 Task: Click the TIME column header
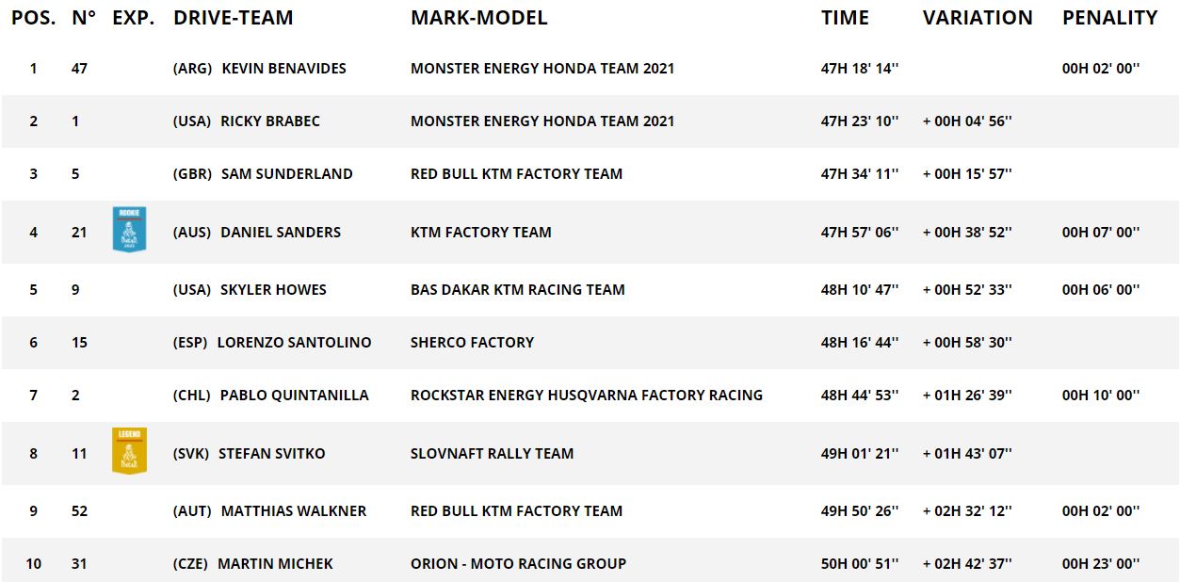[x=845, y=18]
